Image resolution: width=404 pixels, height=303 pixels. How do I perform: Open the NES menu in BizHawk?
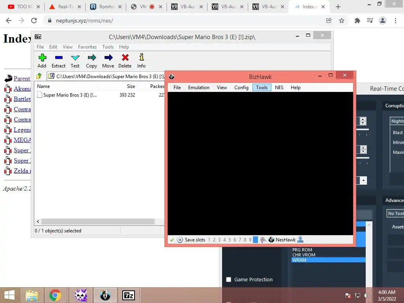279,88
